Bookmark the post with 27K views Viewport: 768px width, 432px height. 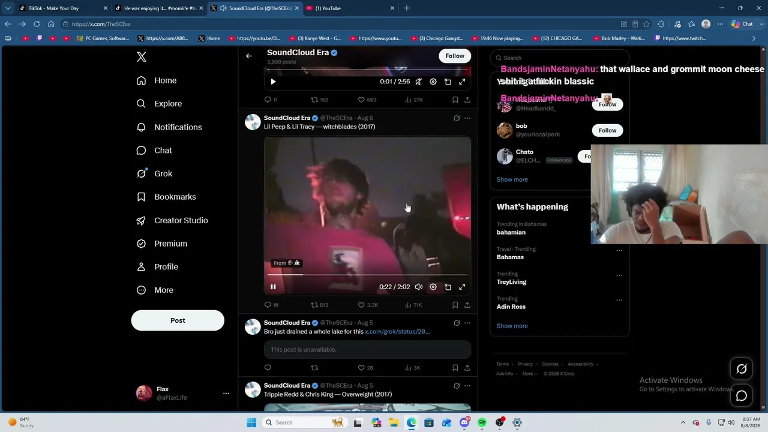(x=455, y=100)
